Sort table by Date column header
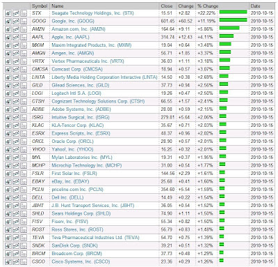The width and height of the screenshot is (278, 267). click(x=255, y=6)
